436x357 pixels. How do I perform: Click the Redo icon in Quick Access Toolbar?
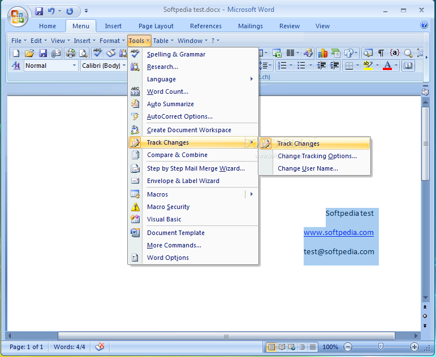click(70, 11)
